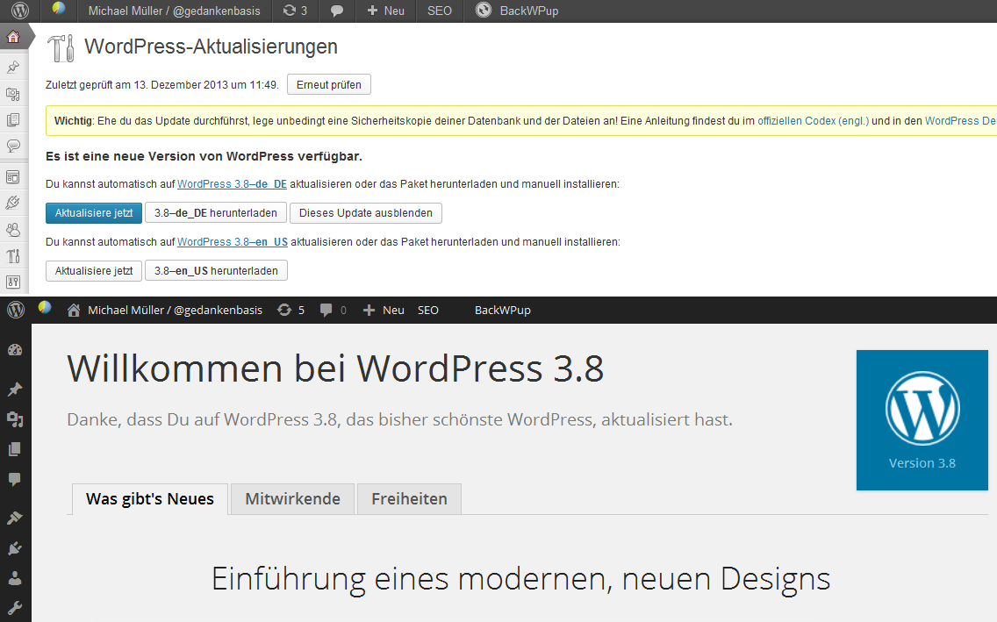The image size is (997, 622).
Task: Open BackWPup in the lower dark bar
Action: tap(502, 310)
